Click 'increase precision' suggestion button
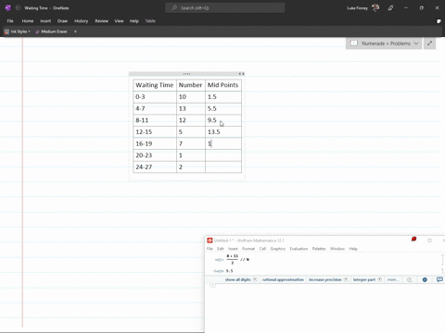The height and width of the screenshot is (333, 445). 325,279
